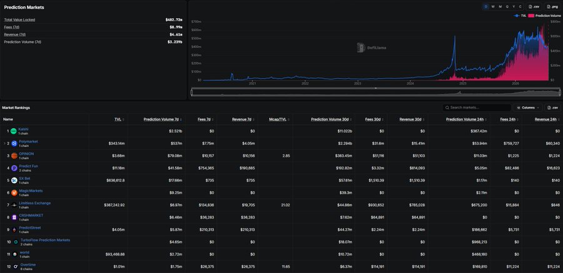Click the Predict Fun logo icon
The height and width of the screenshot is (273, 563).
point(14,168)
